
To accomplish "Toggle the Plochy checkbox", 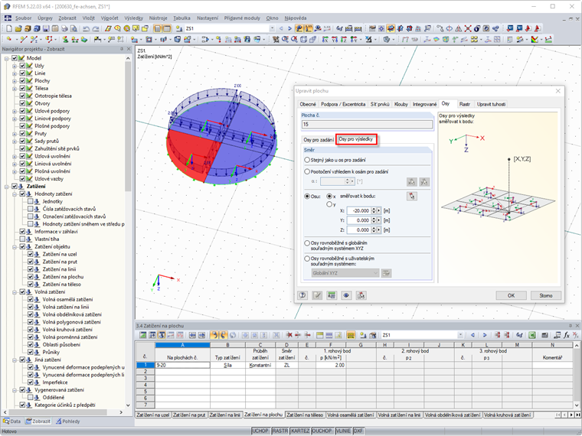I will click(22, 80).
